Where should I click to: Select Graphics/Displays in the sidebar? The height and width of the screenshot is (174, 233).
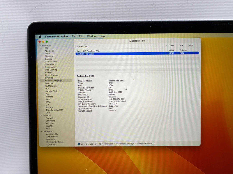point(56,81)
